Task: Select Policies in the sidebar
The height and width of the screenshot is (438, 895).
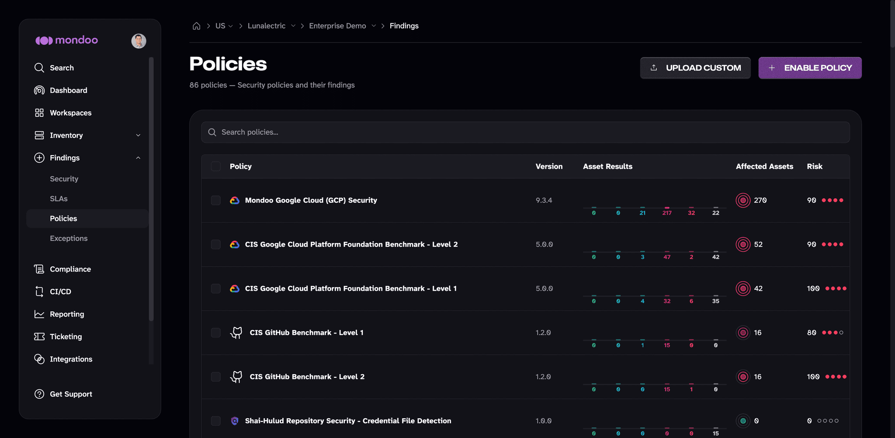Action: [x=87, y=219]
